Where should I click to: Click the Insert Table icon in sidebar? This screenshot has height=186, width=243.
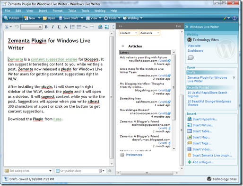pos(189,131)
